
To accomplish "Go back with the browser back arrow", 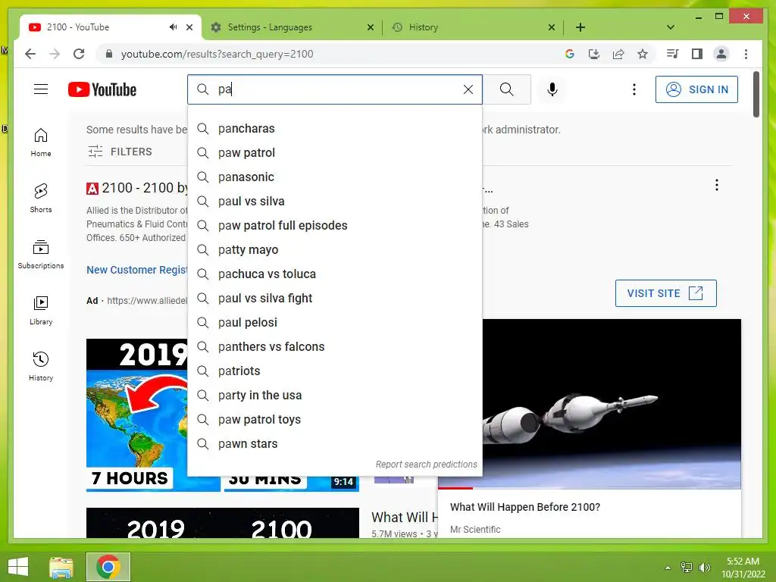I will coord(30,54).
